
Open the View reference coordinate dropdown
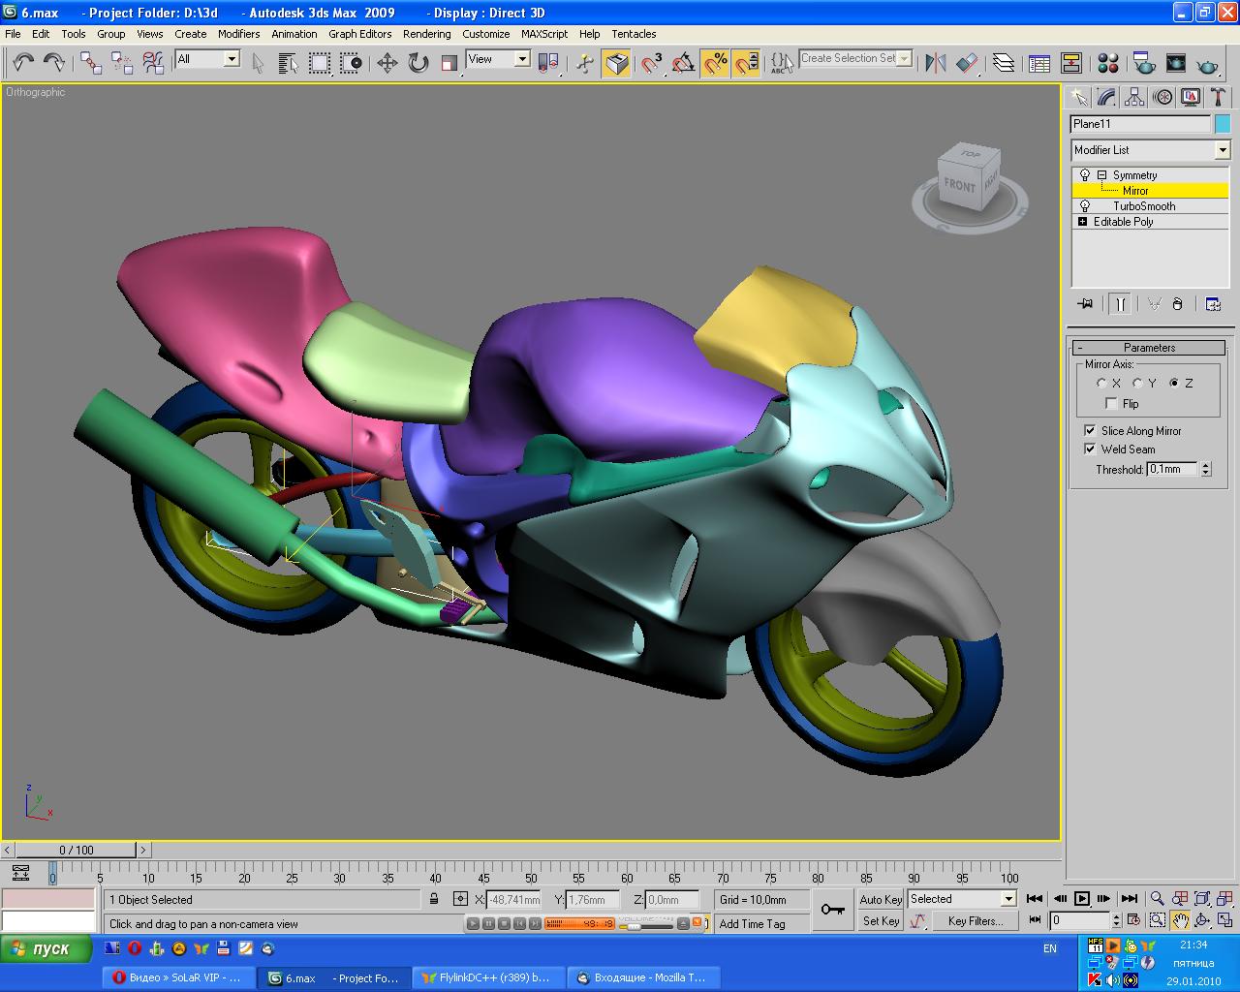[521, 59]
